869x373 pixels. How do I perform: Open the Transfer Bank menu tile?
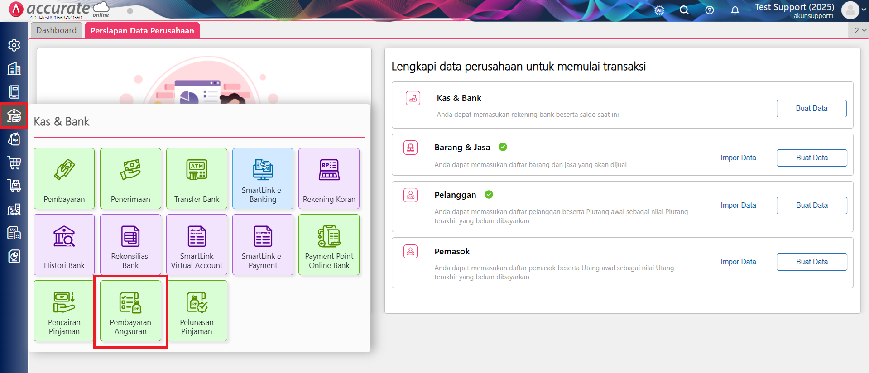click(x=197, y=178)
